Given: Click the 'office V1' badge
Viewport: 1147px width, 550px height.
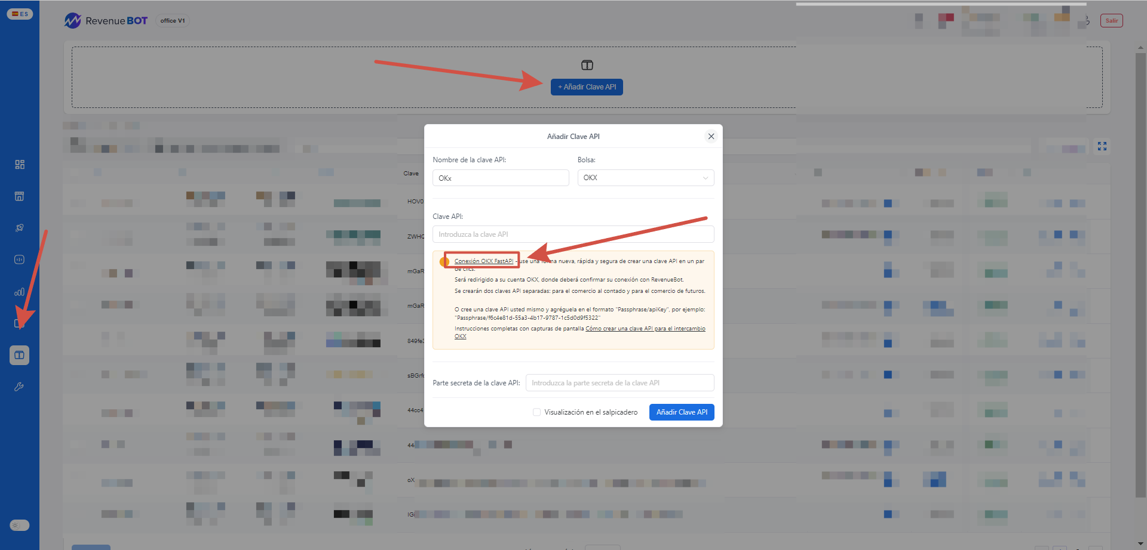Looking at the screenshot, I should (173, 21).
